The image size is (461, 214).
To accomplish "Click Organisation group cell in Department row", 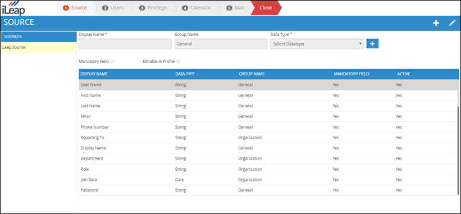I will (x=250, y=158).
